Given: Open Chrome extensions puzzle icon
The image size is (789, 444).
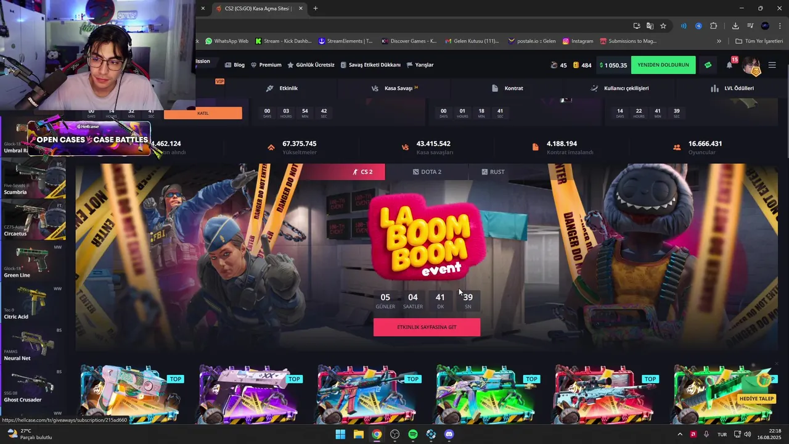Looking at the screenshot, I should coord(714,26).
